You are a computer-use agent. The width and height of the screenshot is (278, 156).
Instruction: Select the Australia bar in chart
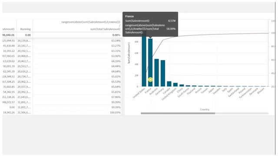coord(156,73)
